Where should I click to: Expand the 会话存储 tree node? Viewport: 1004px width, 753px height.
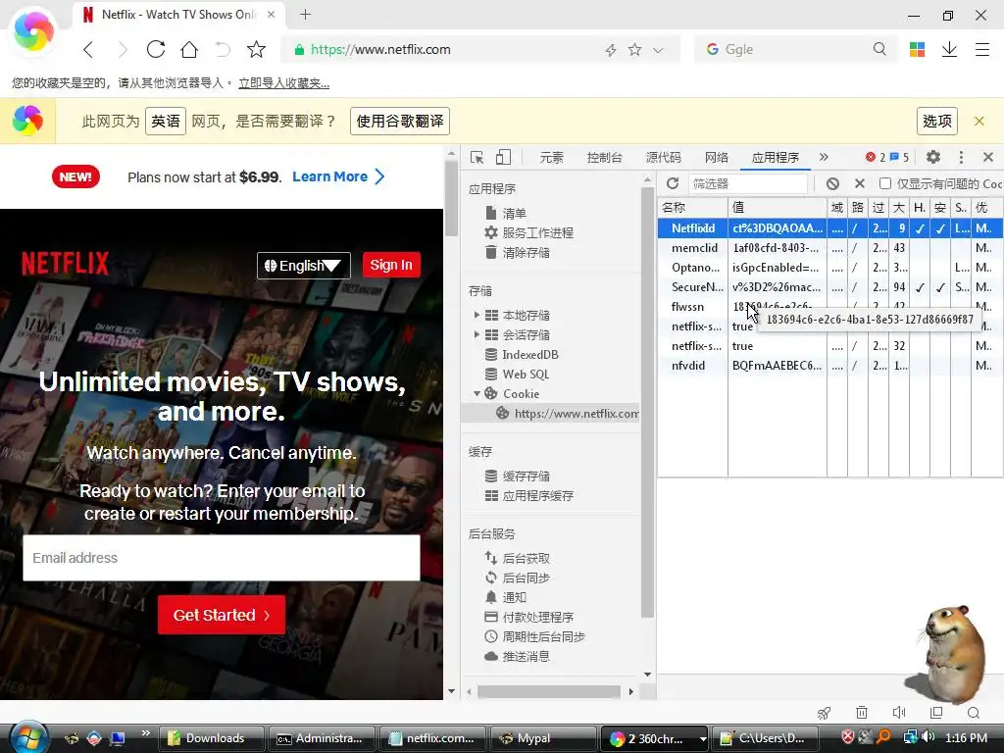point(477,334)
